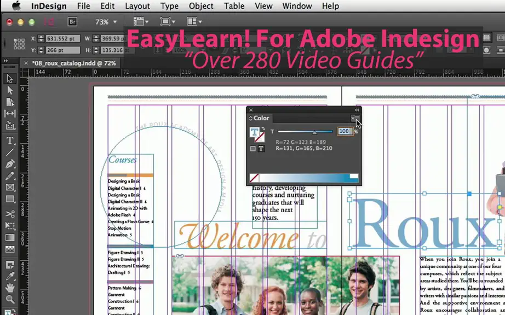Toggle formatting affects container in Color panel
This screenshot has width=505, height=315.
(x=253, y=149)
